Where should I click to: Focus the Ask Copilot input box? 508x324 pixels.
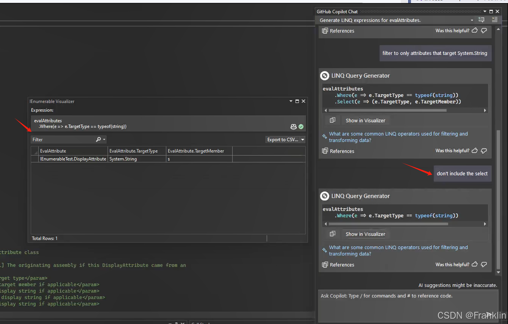click(x=408, y=306)
